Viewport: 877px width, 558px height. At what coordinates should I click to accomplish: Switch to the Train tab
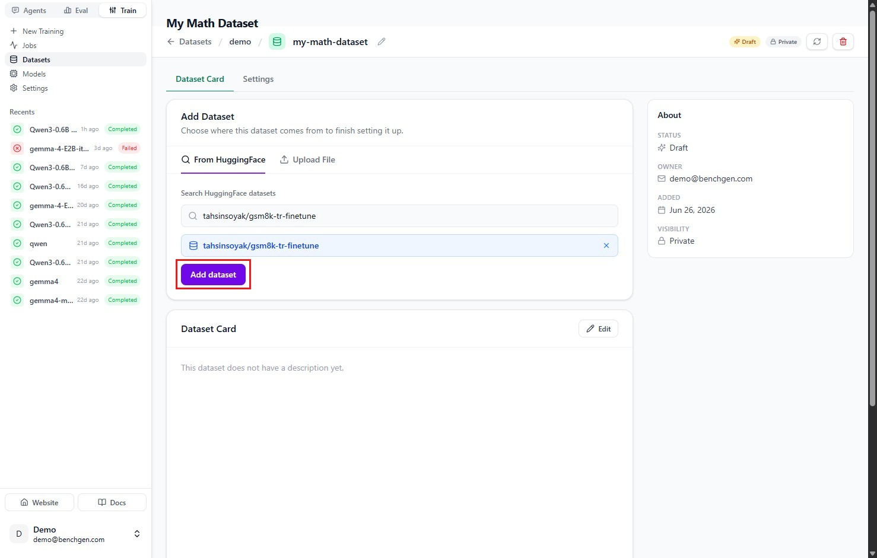(x=123, y=10)
